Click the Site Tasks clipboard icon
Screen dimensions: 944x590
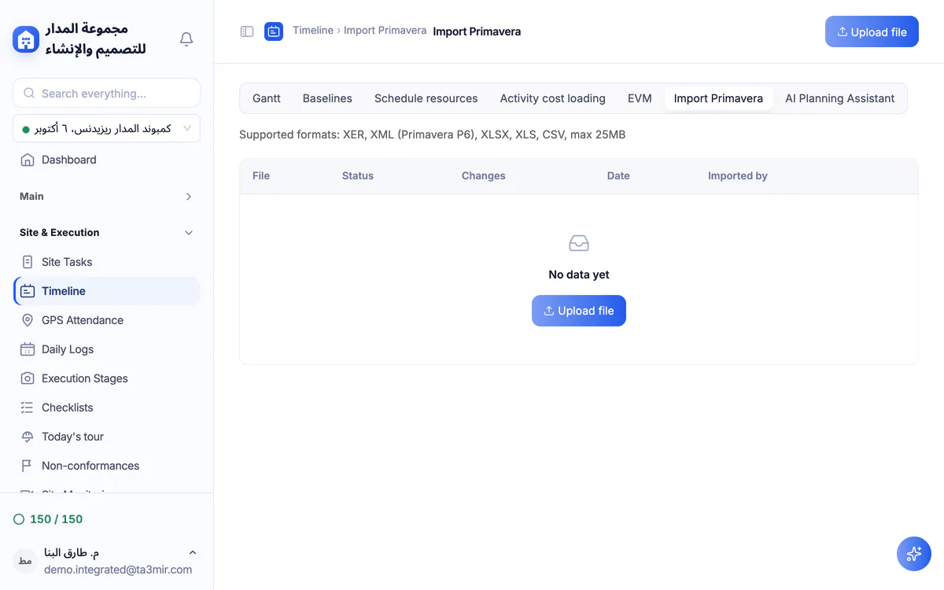click(28, 262)
